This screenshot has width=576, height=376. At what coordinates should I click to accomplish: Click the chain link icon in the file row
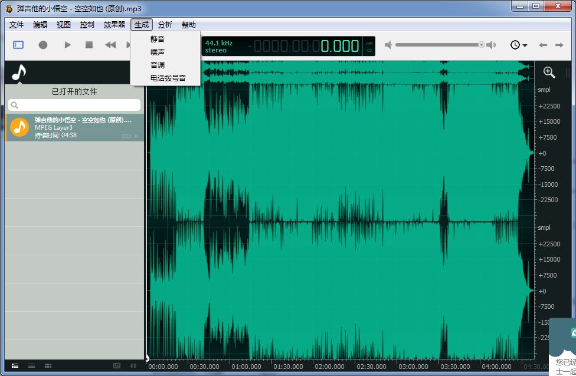126,136
